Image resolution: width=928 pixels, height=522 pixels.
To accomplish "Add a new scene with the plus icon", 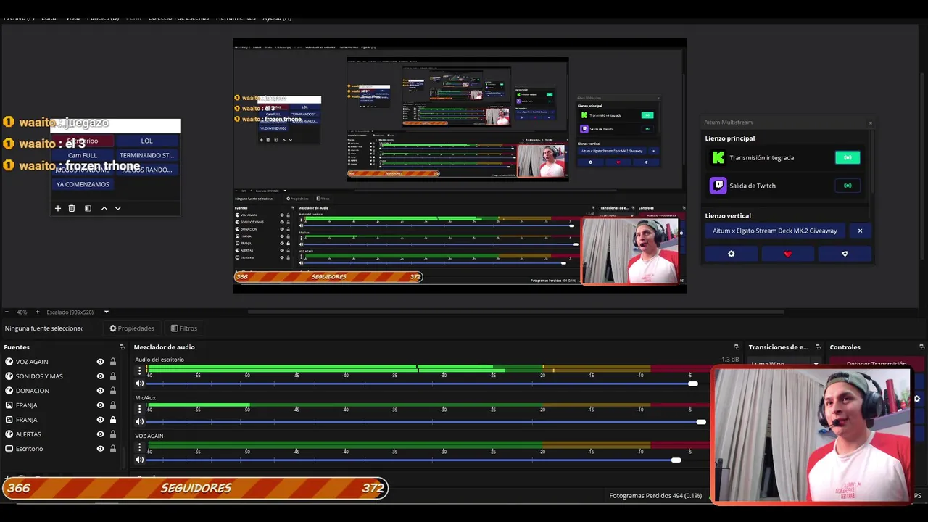I will (58, 208).
